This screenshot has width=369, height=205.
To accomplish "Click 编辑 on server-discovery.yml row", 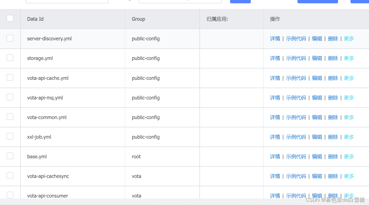I will tap(317, 39).
